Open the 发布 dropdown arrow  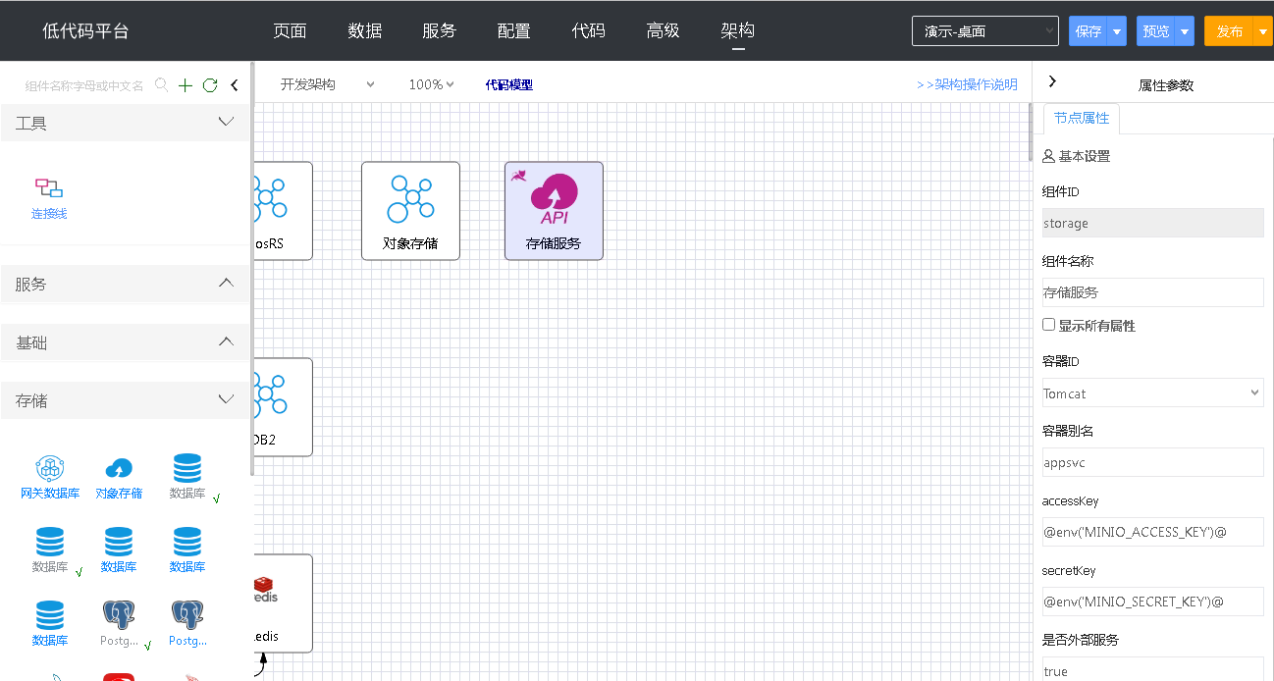coord(1262,31)
